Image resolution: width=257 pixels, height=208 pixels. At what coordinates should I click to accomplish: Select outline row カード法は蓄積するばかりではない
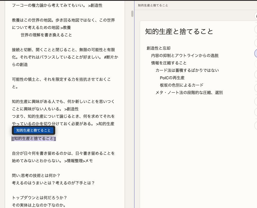[187, 70]
